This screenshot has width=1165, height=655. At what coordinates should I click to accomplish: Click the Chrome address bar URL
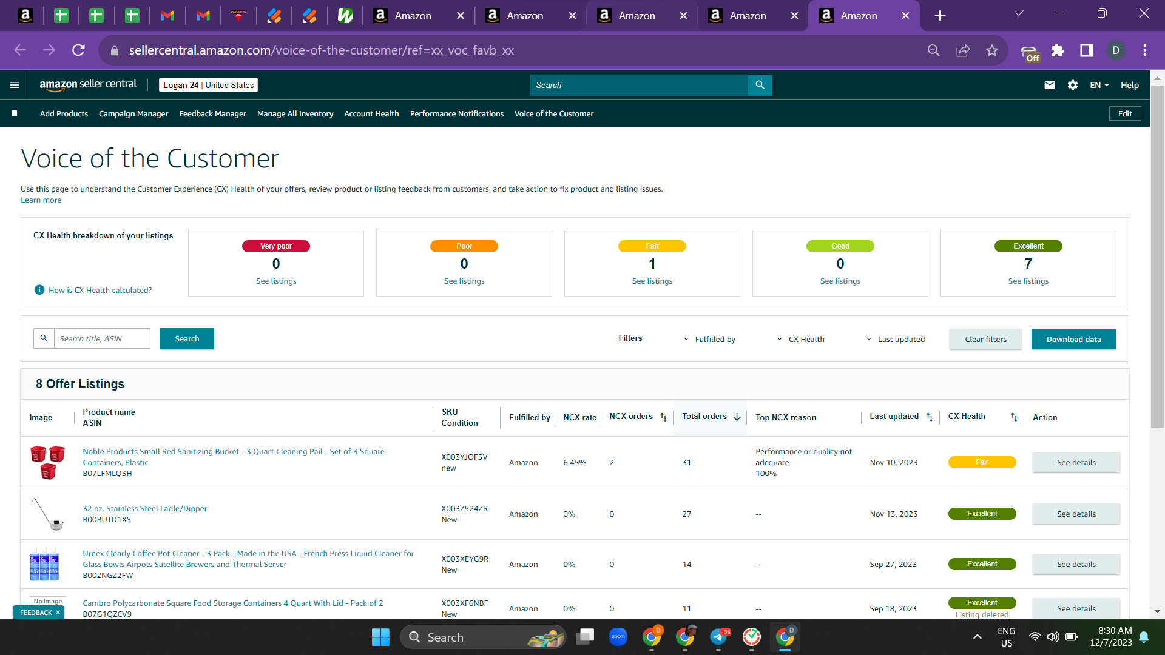321,50
